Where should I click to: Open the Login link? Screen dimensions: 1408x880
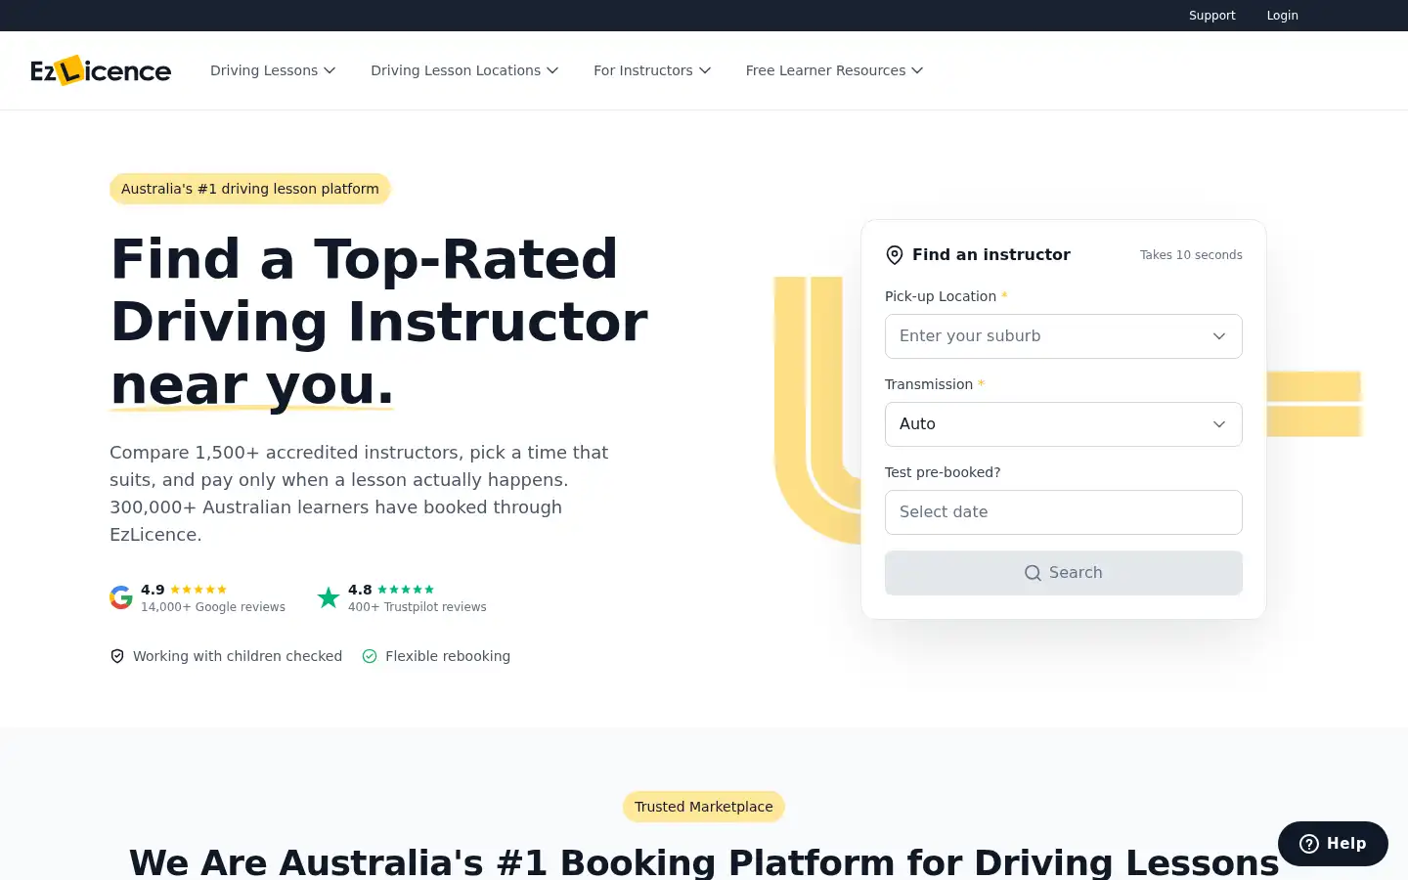(x=1282, y=16)
